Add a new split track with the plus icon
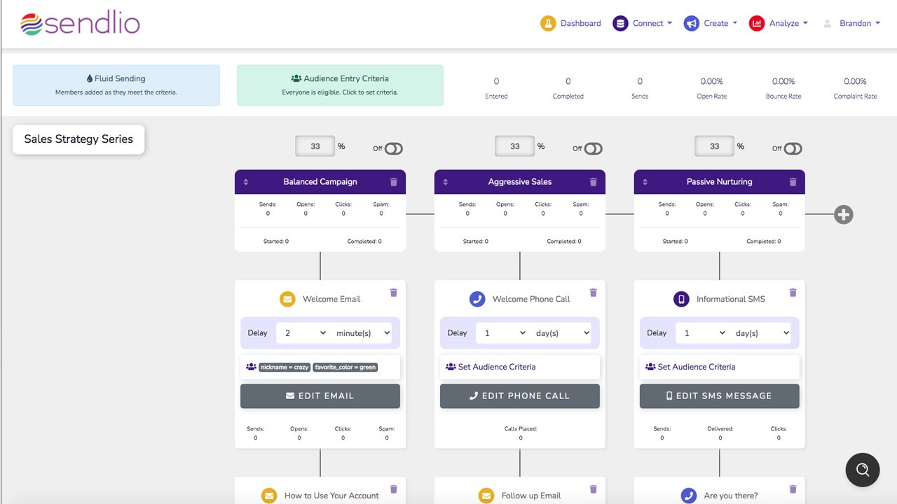Image resolution: width=897 pixels, height=504 pixels. (844, 215)
